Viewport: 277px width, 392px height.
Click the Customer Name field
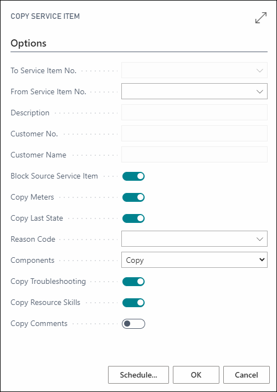coord(194,154)
